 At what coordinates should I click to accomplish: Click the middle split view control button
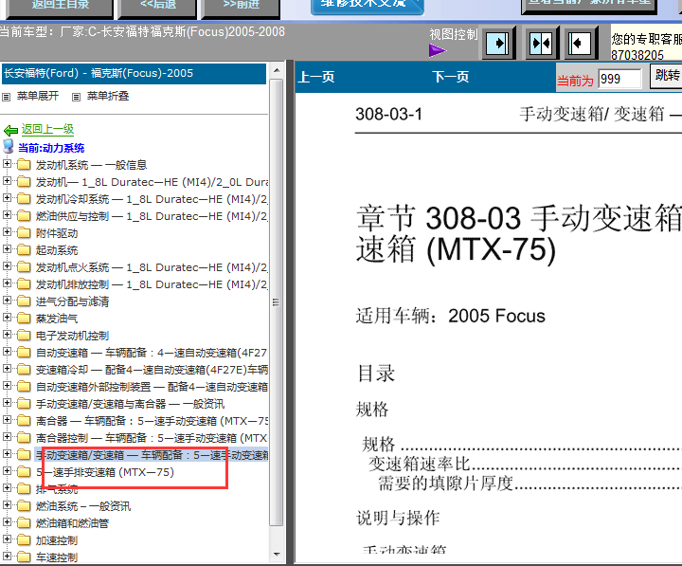(541, 43)
